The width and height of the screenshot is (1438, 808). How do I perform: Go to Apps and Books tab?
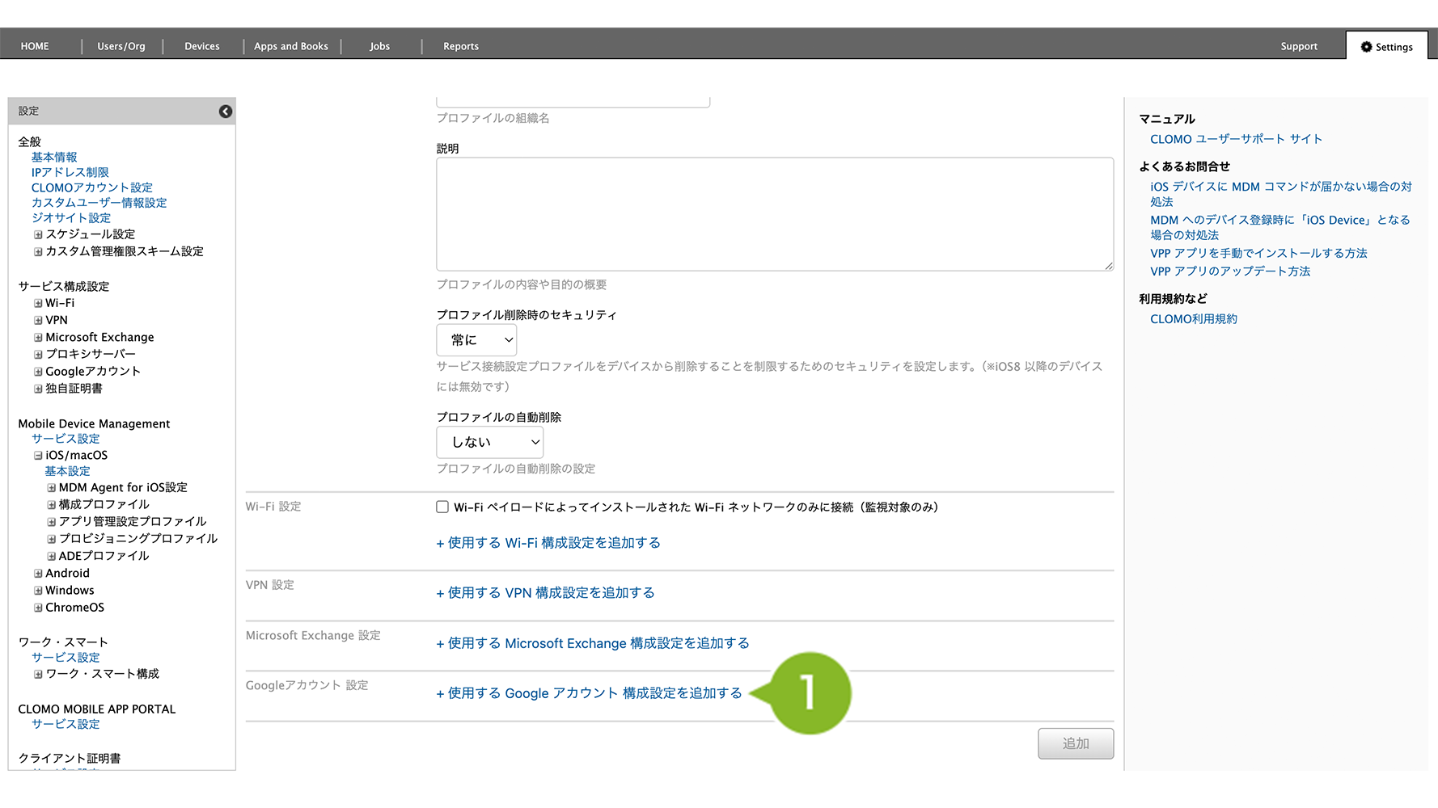[x=291, y=47]
